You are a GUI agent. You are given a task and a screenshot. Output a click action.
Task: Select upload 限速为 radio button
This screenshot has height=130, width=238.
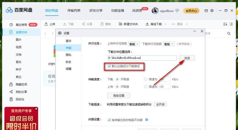pos(146,87)
